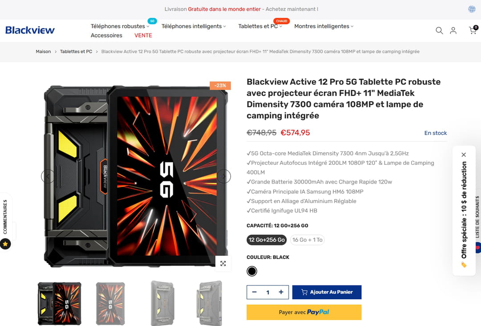Open the VENTE menu item

[143, 35]
